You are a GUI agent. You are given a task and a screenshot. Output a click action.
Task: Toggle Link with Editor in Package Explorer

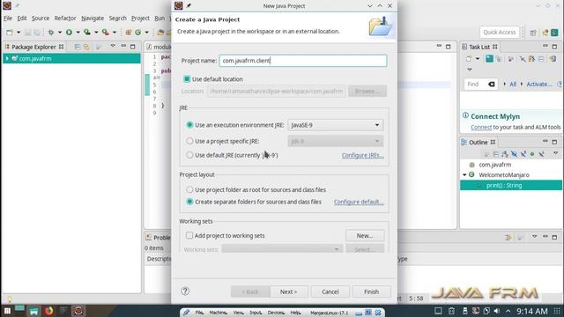86,47
